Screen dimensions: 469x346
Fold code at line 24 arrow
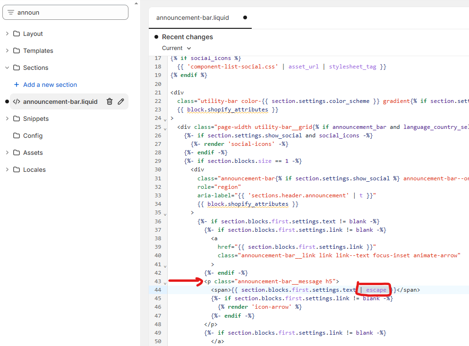(165, 120)
